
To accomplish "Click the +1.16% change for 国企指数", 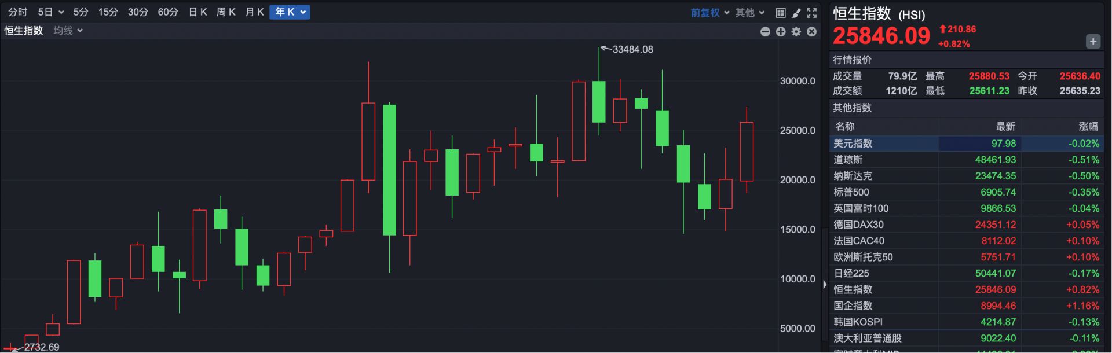I will (x=1082, y=306).
